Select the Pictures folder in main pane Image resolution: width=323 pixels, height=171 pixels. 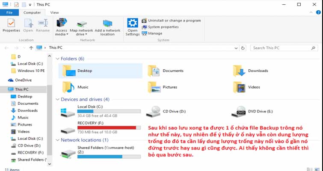point(162,87)
